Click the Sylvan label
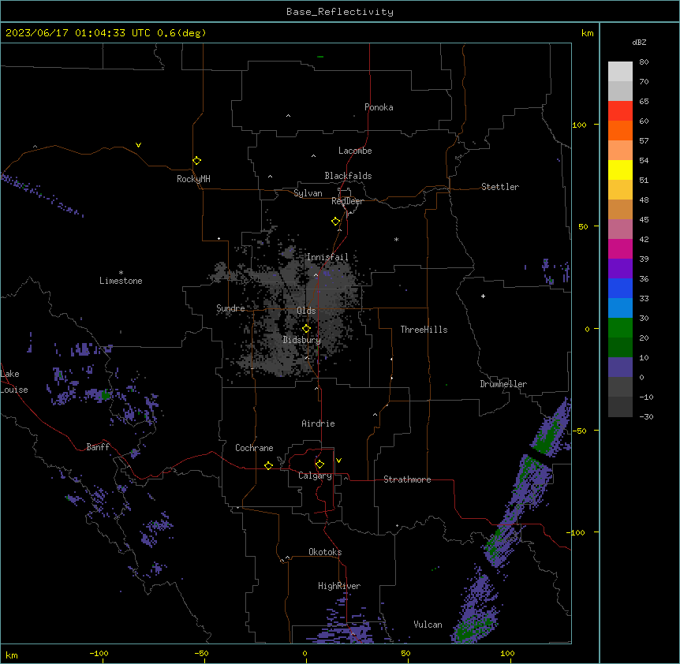Viewport: 680px width, 664px height. 308,193
